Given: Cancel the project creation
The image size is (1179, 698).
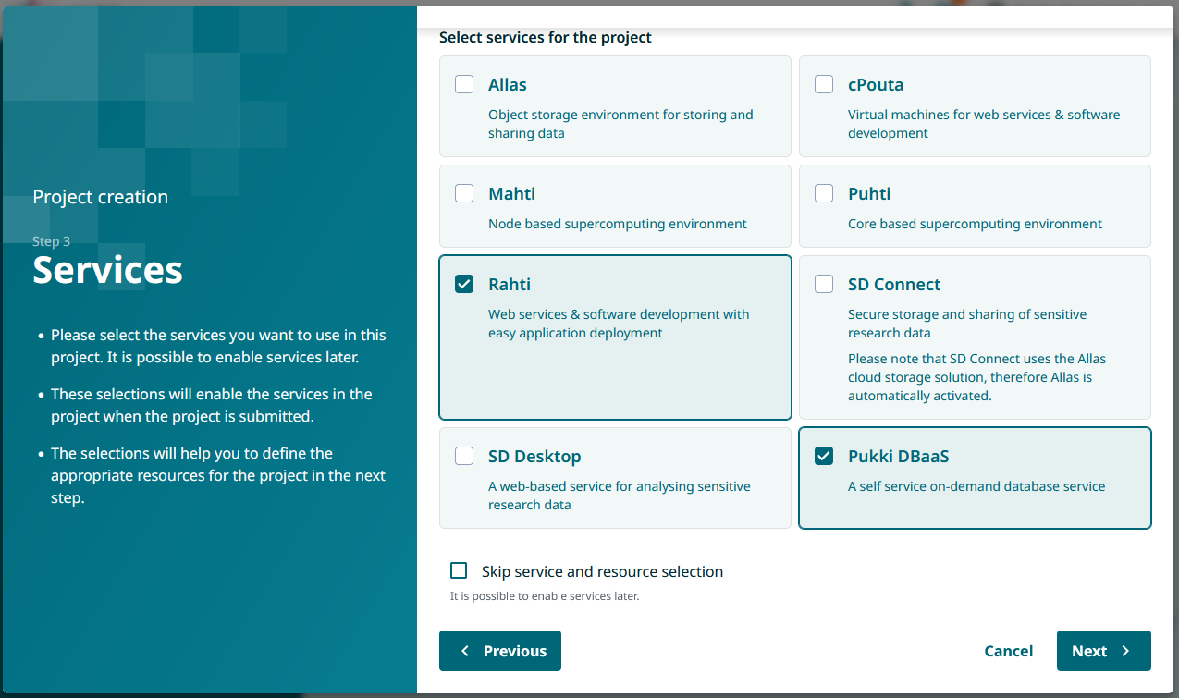Looking at the screenshot, I should [1009, 651].
